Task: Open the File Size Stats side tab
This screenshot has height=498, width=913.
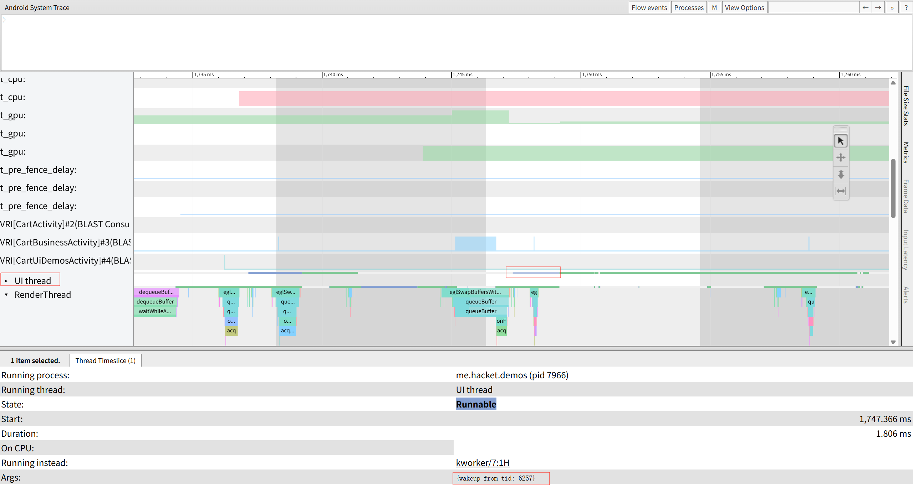Action: (x=906, y=105)
